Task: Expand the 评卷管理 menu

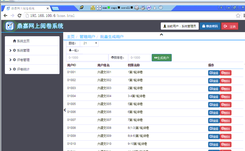Action: pos(32,60)
